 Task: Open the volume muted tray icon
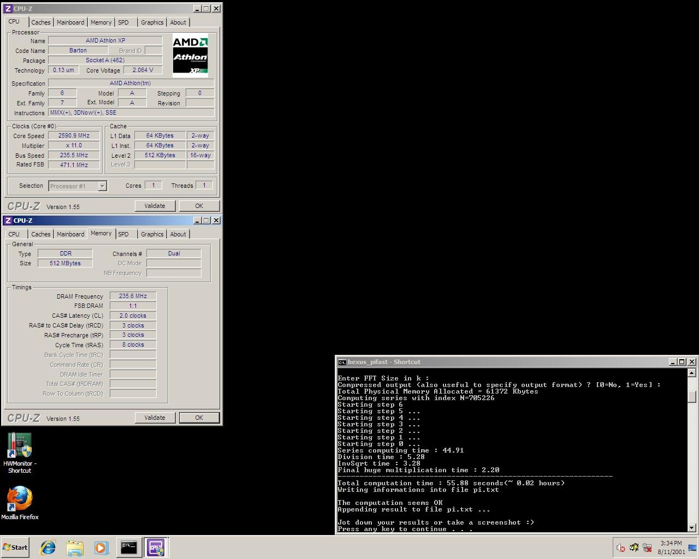(620, 548)
